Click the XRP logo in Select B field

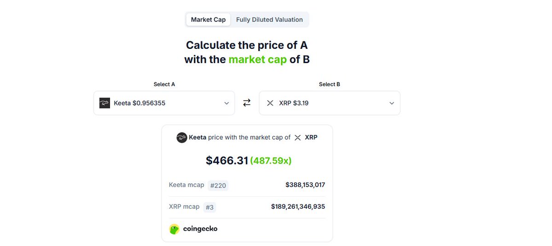(x=270, y=103)
